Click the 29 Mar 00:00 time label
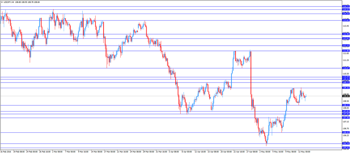Screen dimensions: 350x154 (149, 152)
